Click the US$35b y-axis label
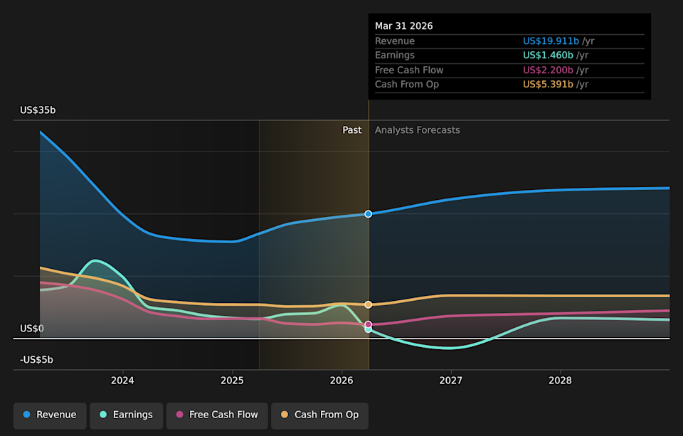 pos(38,110)
